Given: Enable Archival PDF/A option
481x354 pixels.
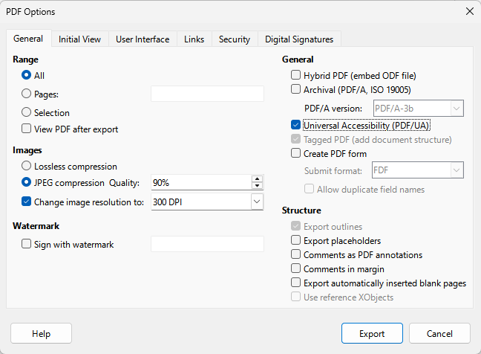Looking at the screenshot, I should [295, 89].
